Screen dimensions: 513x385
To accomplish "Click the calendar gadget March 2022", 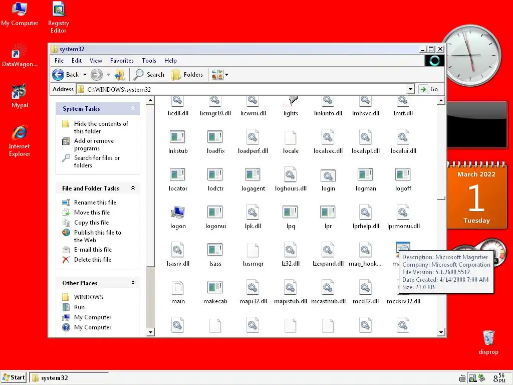I will click(x=476, y=194).
